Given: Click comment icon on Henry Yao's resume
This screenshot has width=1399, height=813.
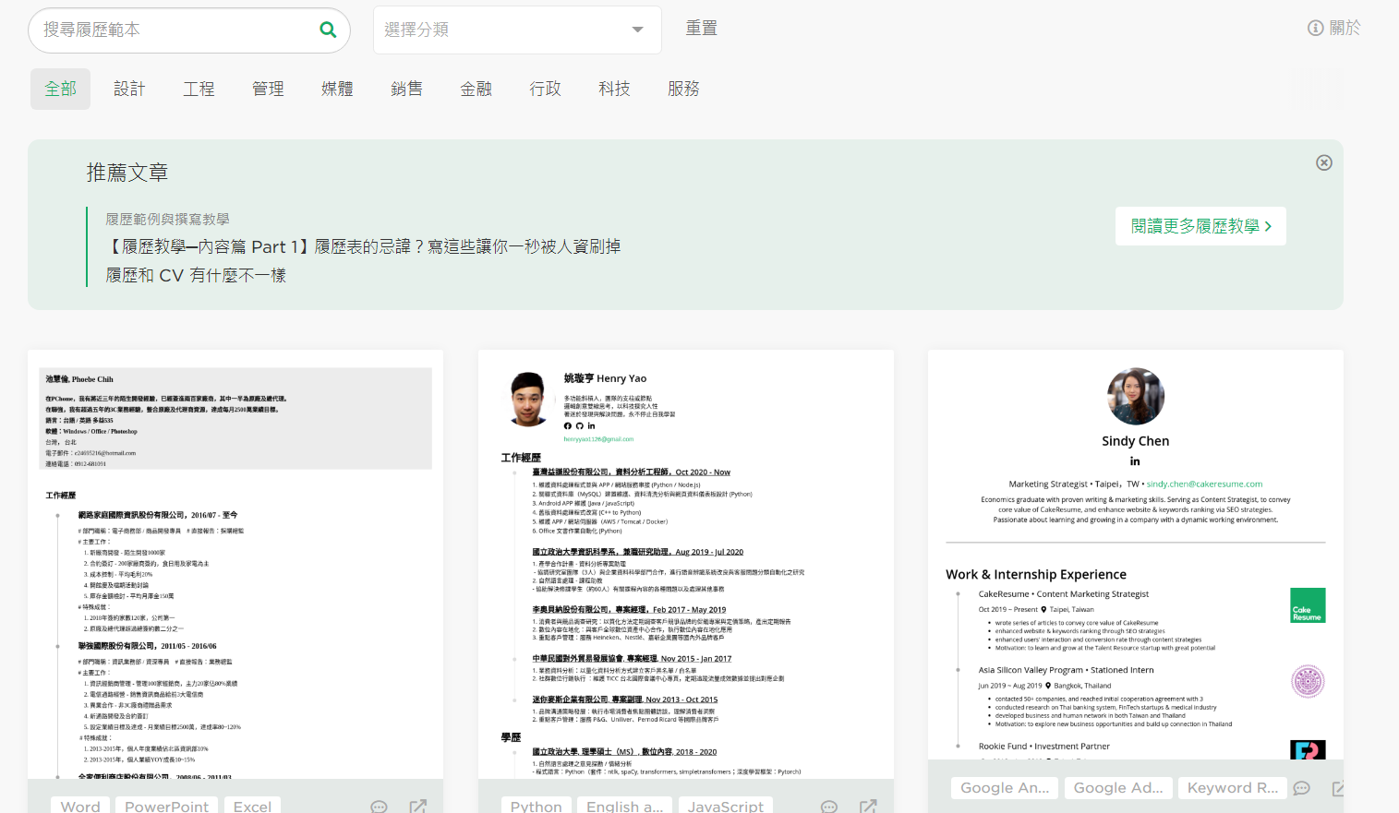Looking at the screenshot, I should tap(829, 806).
